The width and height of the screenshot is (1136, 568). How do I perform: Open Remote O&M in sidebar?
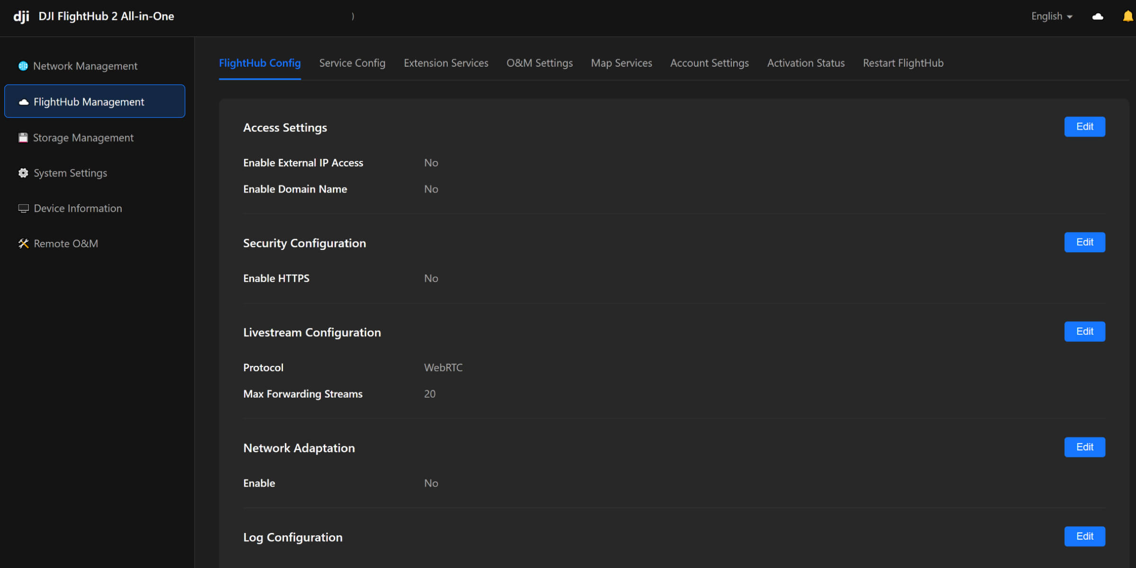[x=95, y=243]
